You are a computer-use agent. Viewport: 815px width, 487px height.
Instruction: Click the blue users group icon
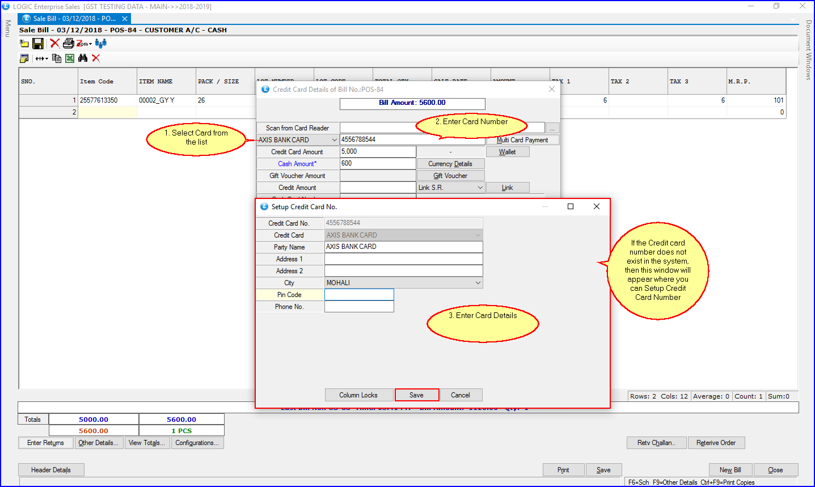pyautogui.click(x=101, y=43)
